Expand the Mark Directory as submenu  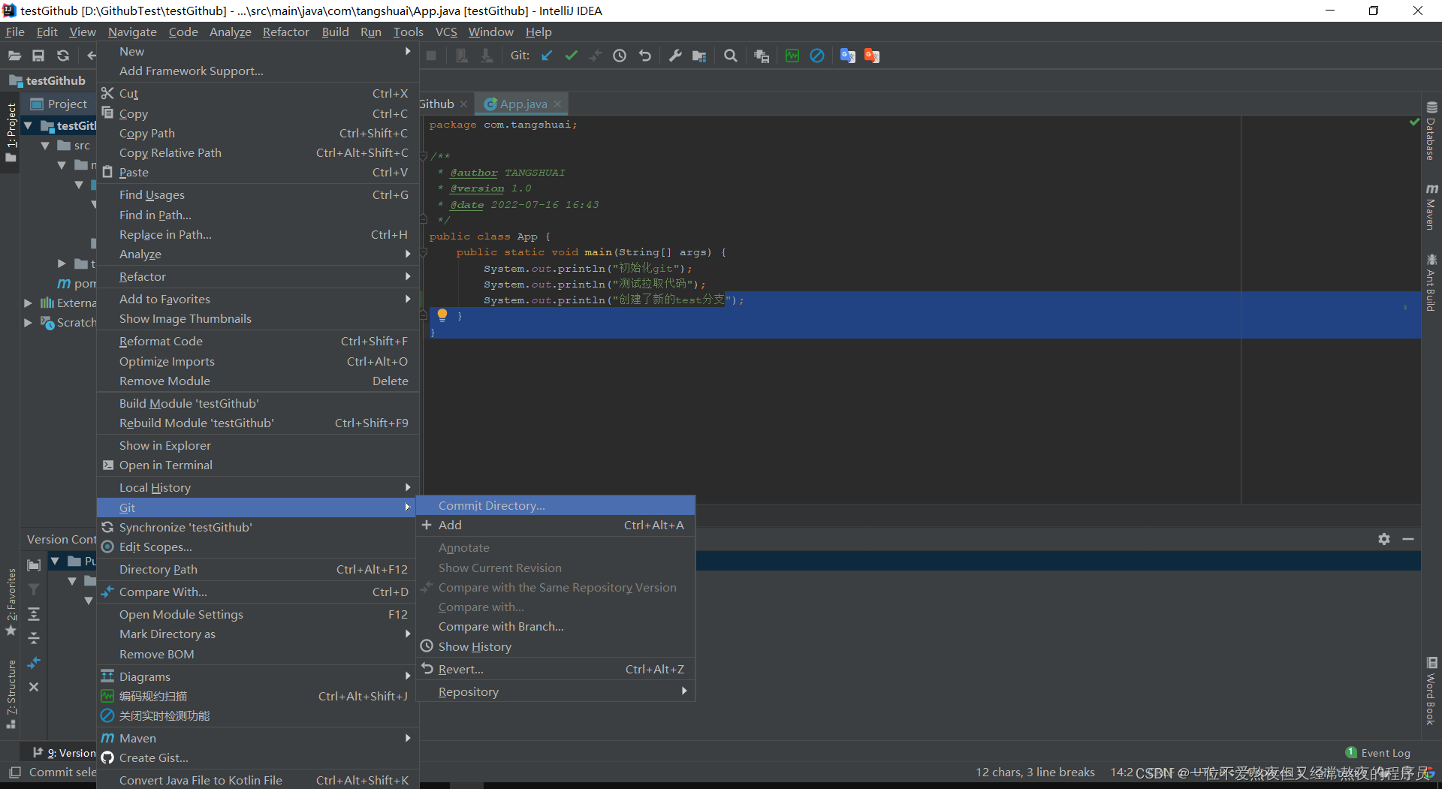click(x=258, y=634)
